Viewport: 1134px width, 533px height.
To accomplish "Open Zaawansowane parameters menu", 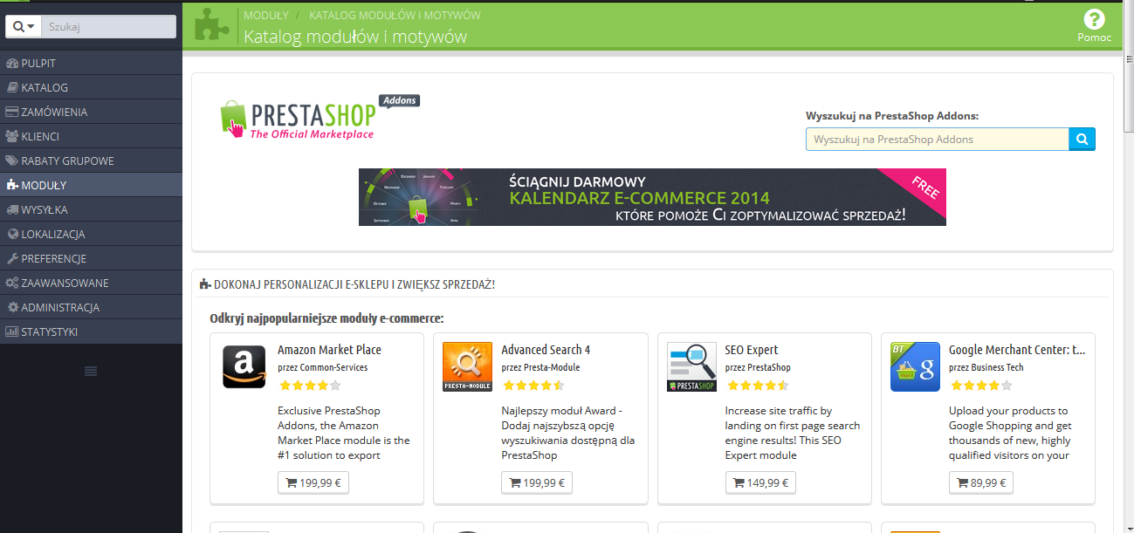I will point(91,283).
